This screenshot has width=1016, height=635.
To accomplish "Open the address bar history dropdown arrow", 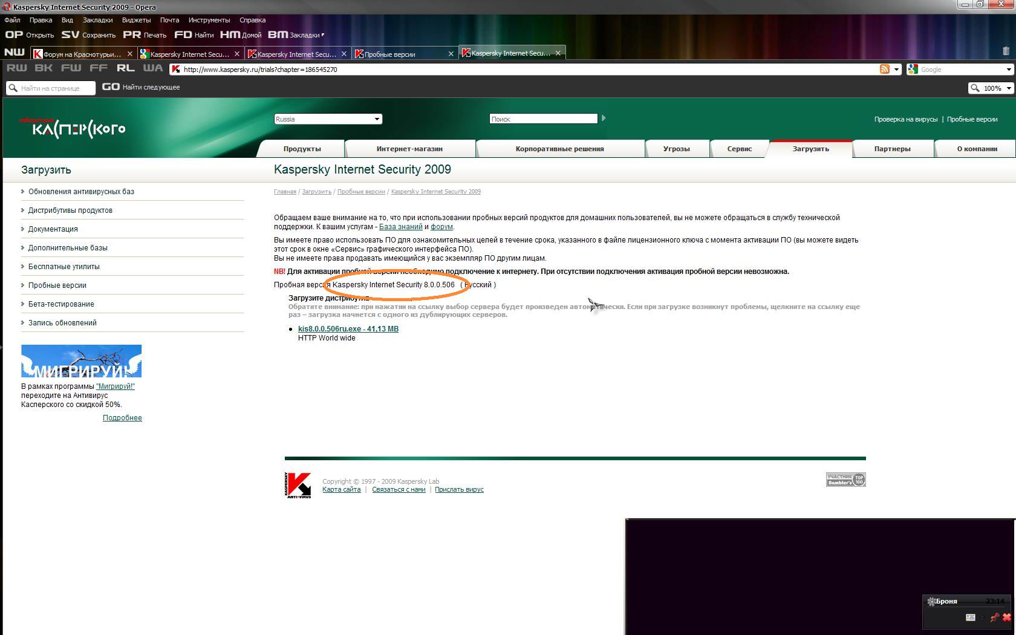I will click(x=896, y=70).
